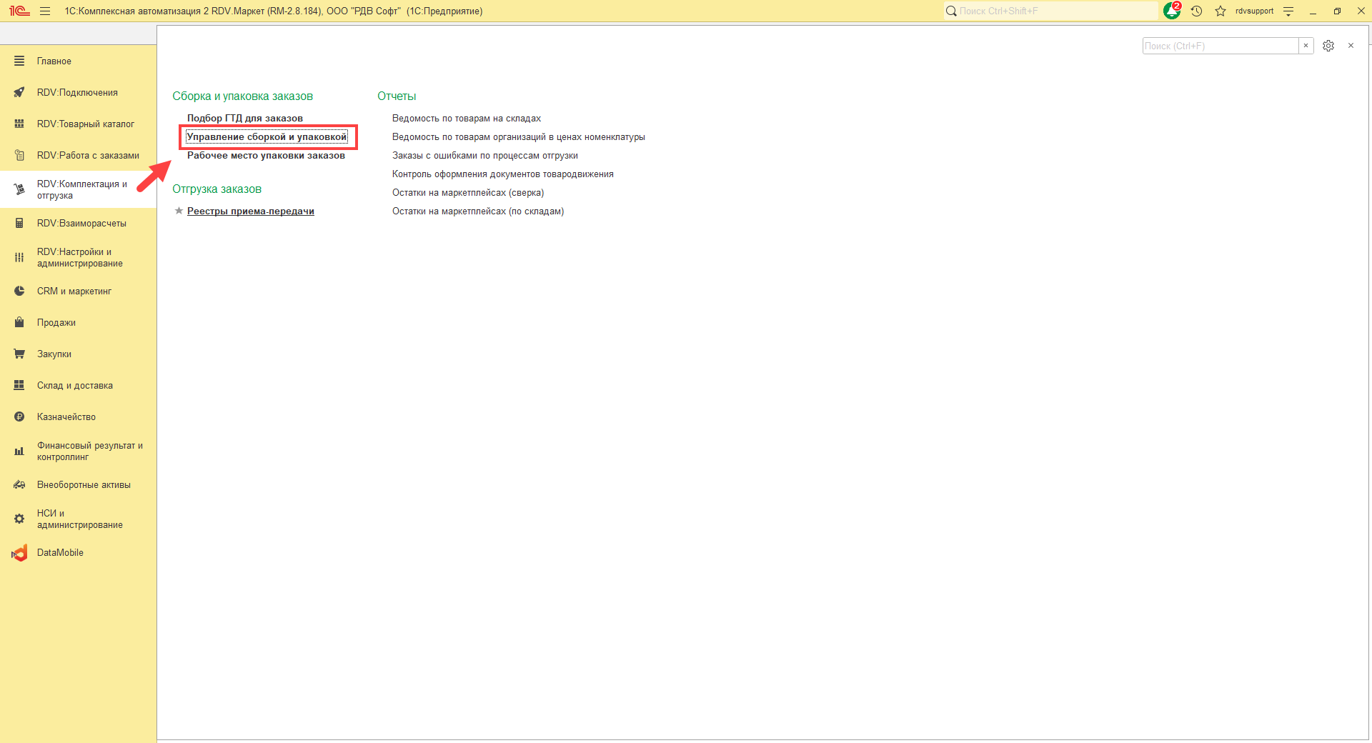Click the Продажи shopping bag icon

19,323
